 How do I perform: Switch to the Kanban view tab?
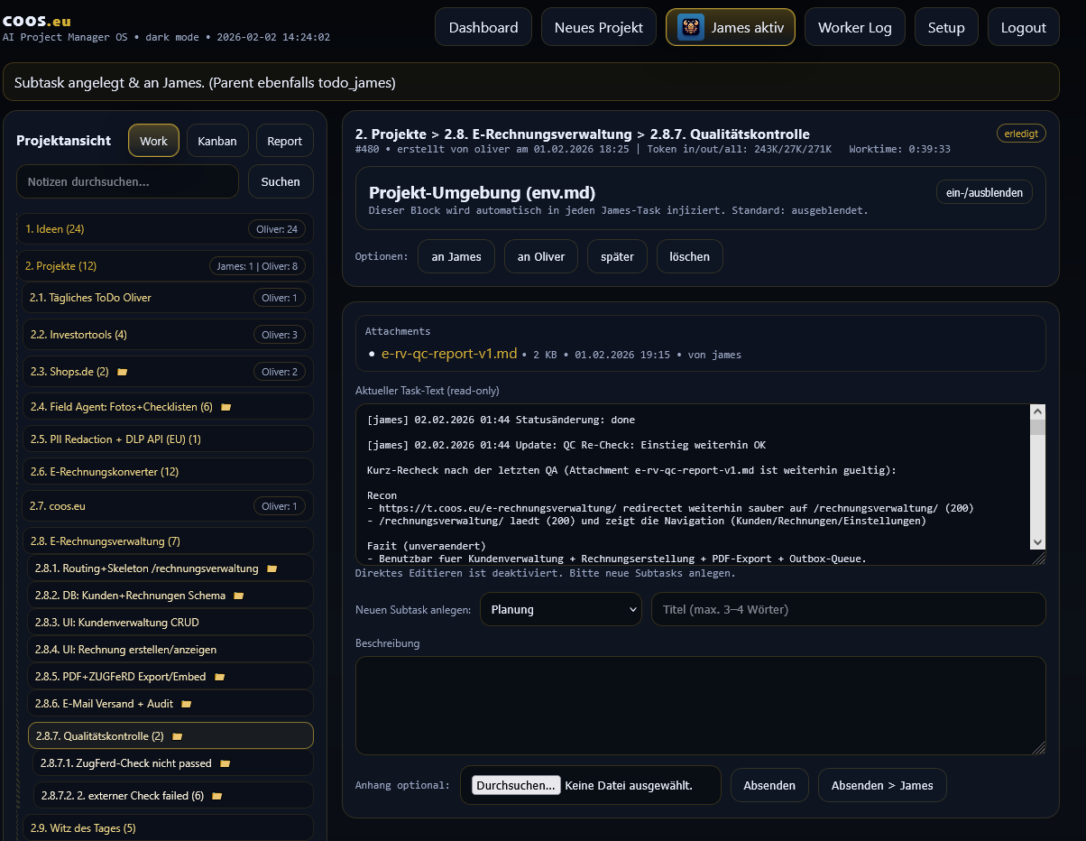pyautogui.click(x=216, y=140)
